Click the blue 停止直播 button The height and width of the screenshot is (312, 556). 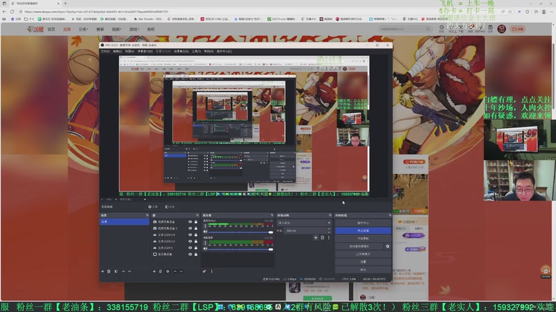(x=363, y=231)
